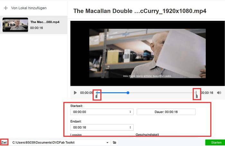The width and height of the screenshot is (225, 146).
Task: Select file name The Mac...080.mp4
Action: (45, 22)
